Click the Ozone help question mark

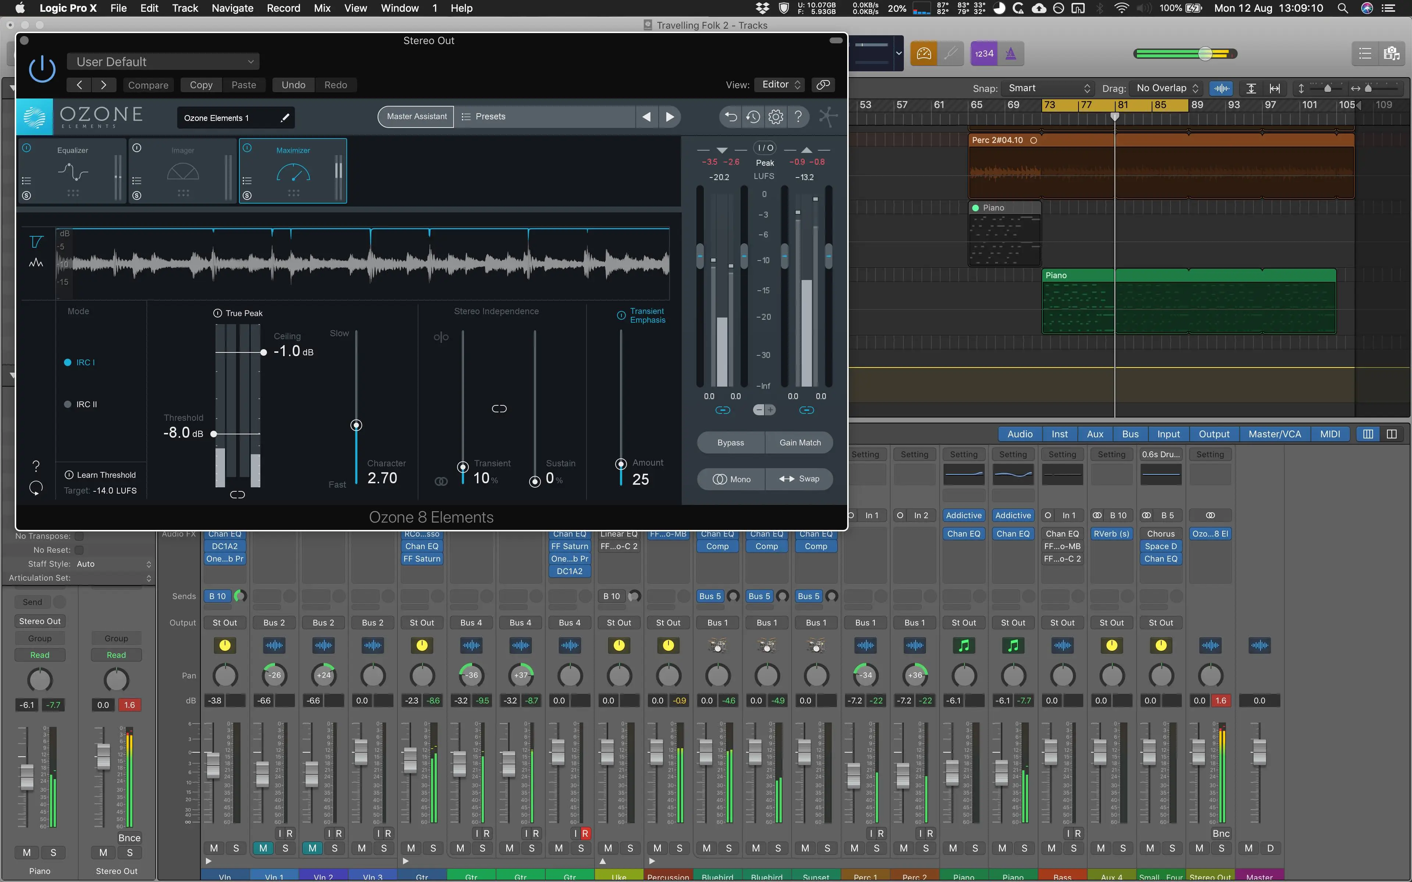pyautogui.click(x=798, y=116)
